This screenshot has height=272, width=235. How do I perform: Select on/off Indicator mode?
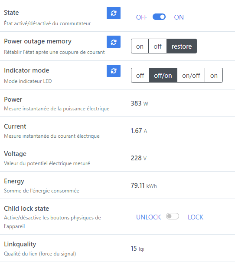point(191,75)
